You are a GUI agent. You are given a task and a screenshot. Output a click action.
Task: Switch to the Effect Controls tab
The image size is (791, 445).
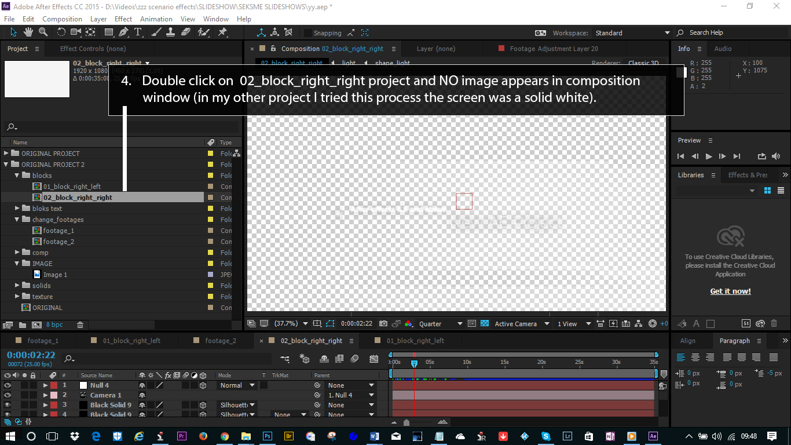tap(93, 49)
